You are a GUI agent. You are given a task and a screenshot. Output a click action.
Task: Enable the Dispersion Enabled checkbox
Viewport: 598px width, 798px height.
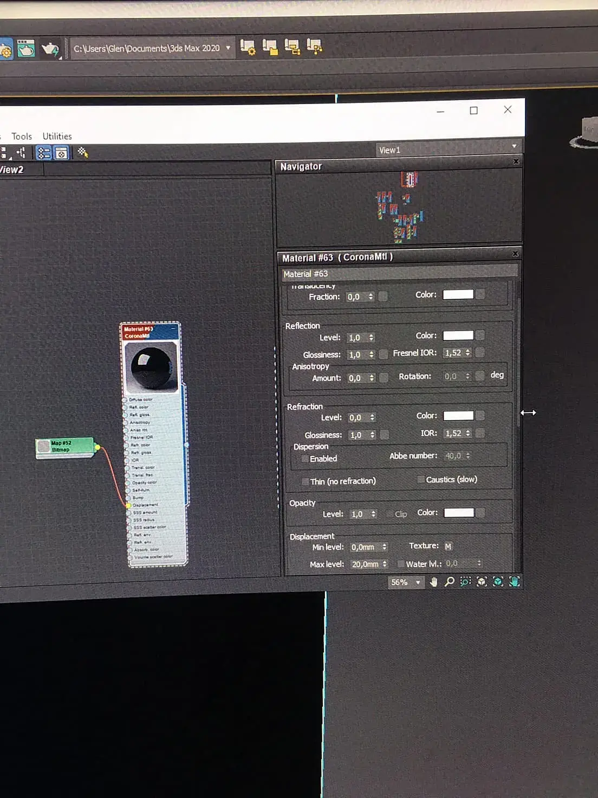click(305, 459)
